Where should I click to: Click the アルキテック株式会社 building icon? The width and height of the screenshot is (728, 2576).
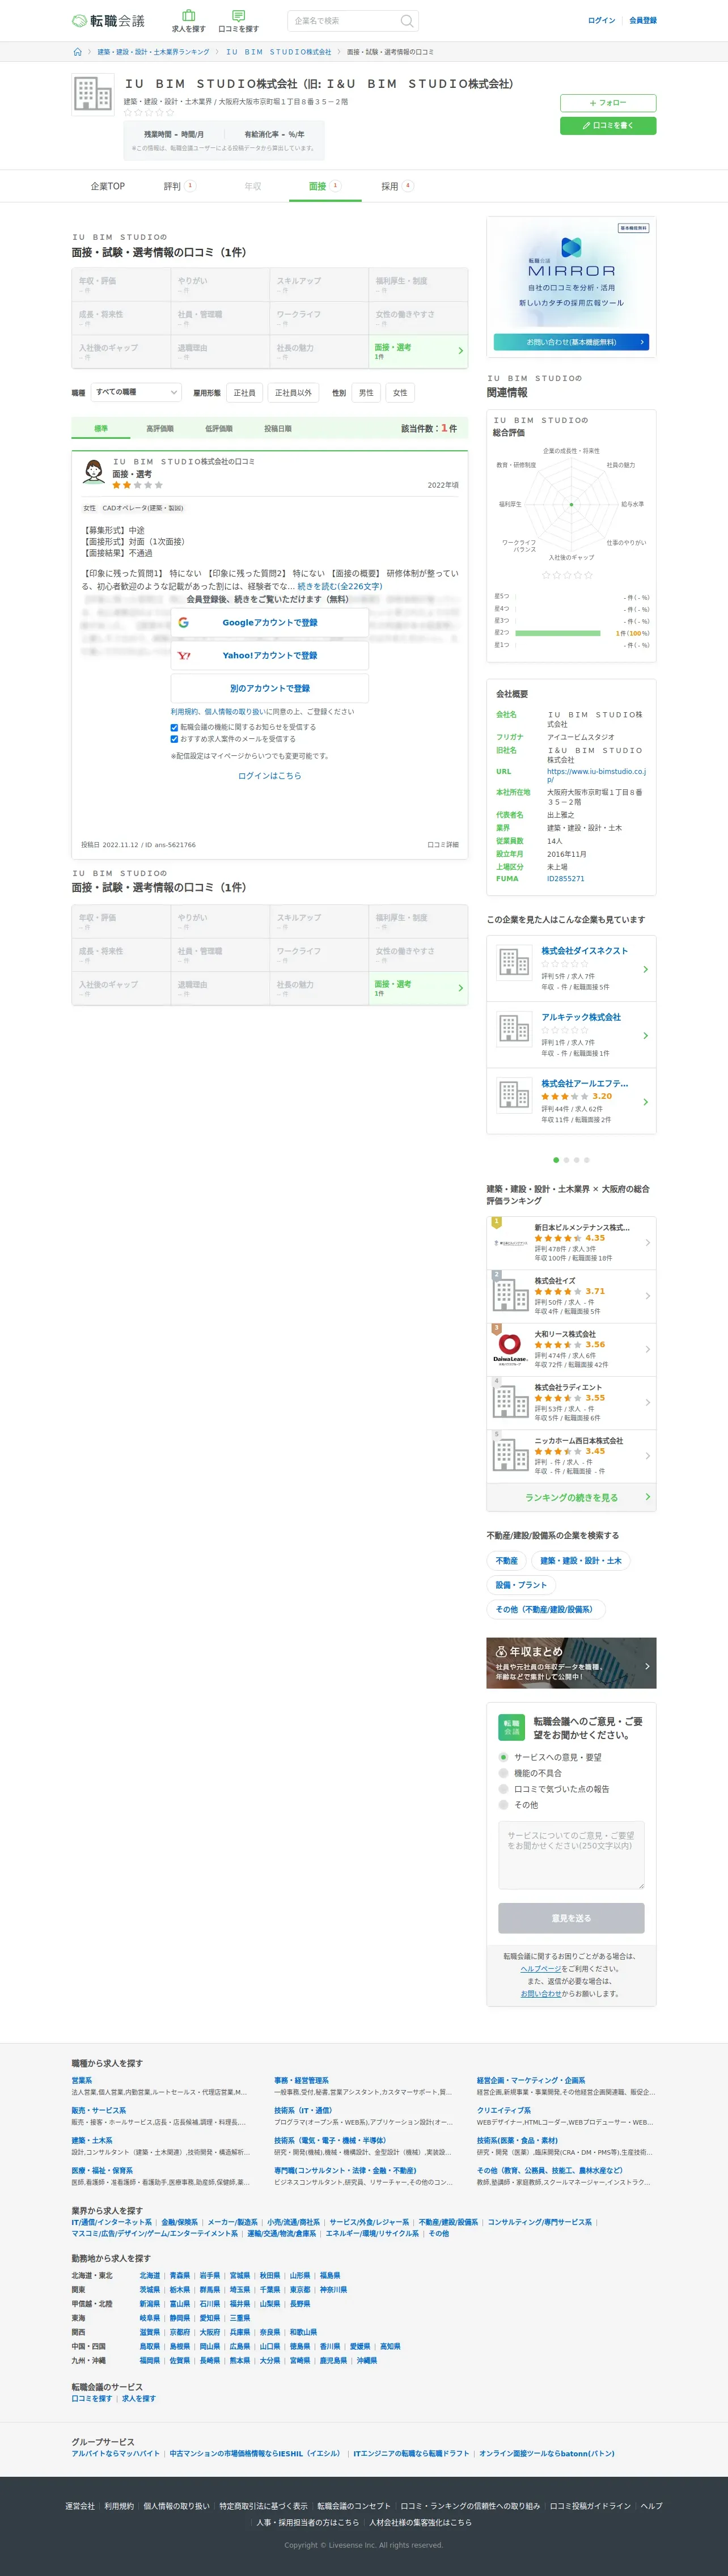pyautogui.click(x=514, y=1029)
